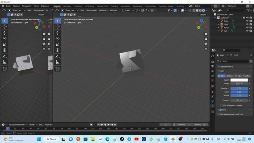
Task: Disable Cube in renders via camera icon
Action: coord(251,21)
